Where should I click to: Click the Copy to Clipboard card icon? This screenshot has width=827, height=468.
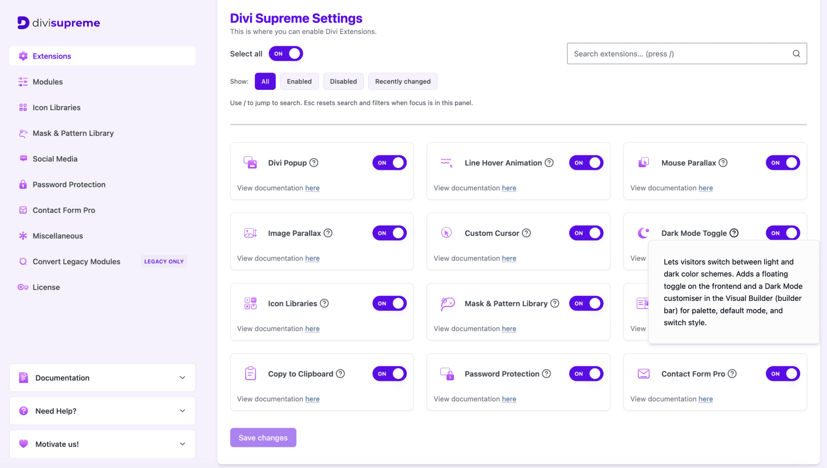point(251,373)
